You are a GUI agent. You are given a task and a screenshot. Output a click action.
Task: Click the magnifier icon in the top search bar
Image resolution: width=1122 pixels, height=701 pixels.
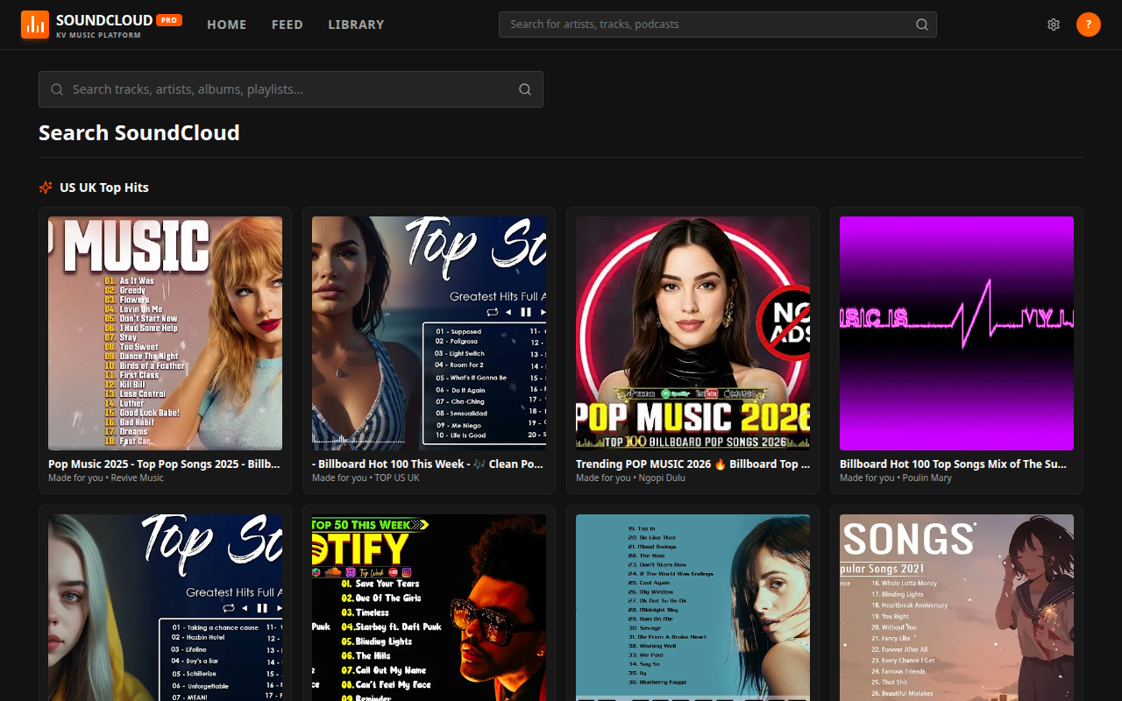pyautogui.click(x=922, y=25)
